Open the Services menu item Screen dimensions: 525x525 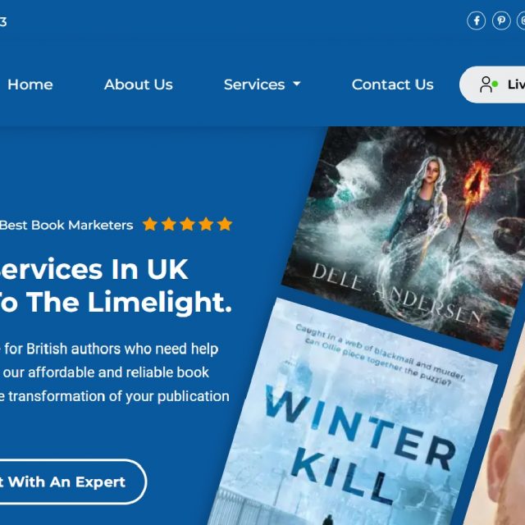[254, 84]
